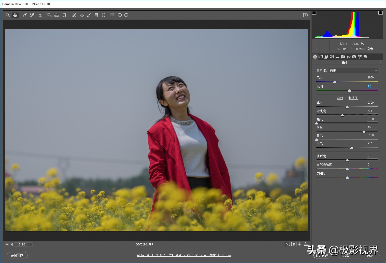The width and height of the screenshot is (386, 263).
Task: Select the Hand tool
Action: pyautogui.click(x=15, y=15)
